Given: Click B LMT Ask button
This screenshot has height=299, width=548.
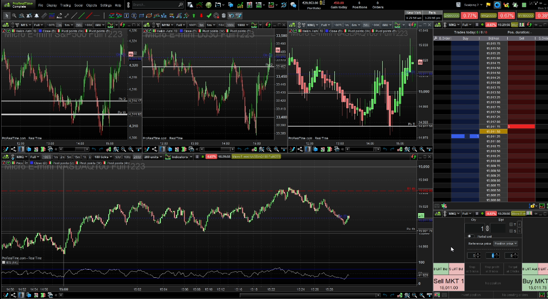Looking at the screenshot, I should click(x=530, y=269).
